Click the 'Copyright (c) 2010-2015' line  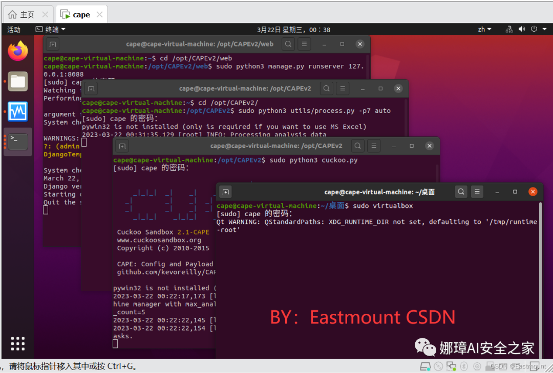point(163,248)
